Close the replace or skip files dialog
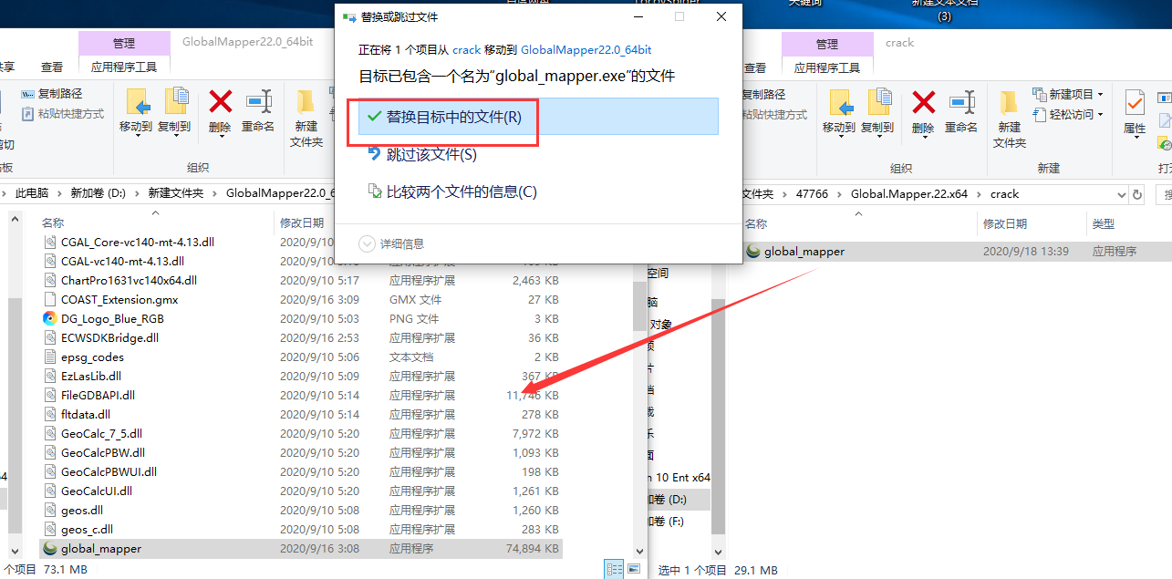This screenshot has height=579, width=1172. (721, 16)
